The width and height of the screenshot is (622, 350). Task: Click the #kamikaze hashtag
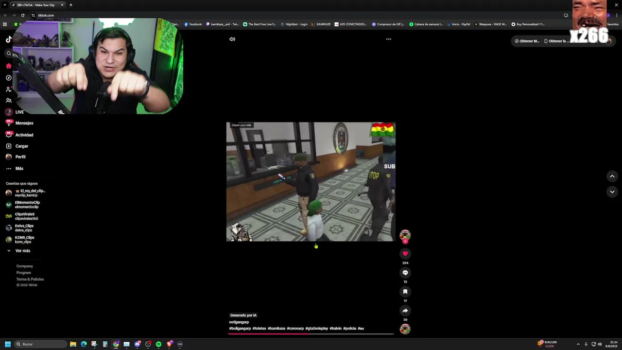pyautogui.click(x=276, y=329)
